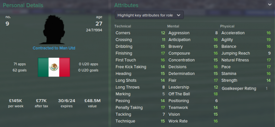Open Contracted to Man Utd link
This screenshot has height=127, width=275.
click(x=54, y=48)
